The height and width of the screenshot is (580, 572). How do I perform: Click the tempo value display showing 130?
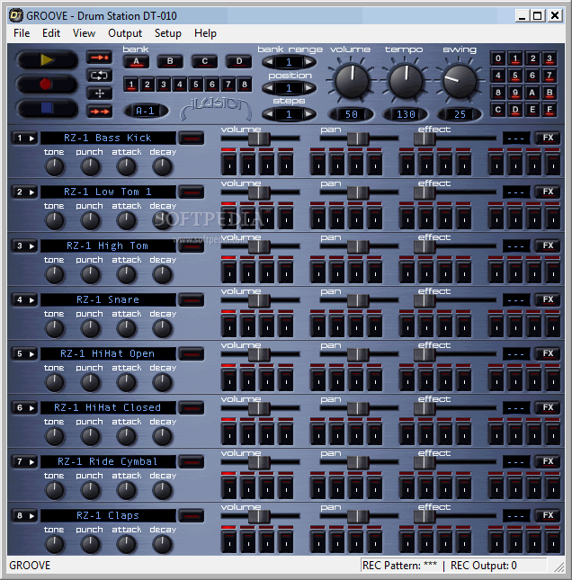406,114
